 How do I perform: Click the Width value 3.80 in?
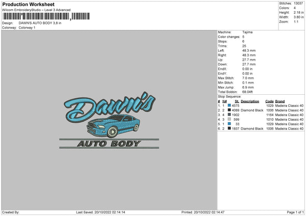298,17
